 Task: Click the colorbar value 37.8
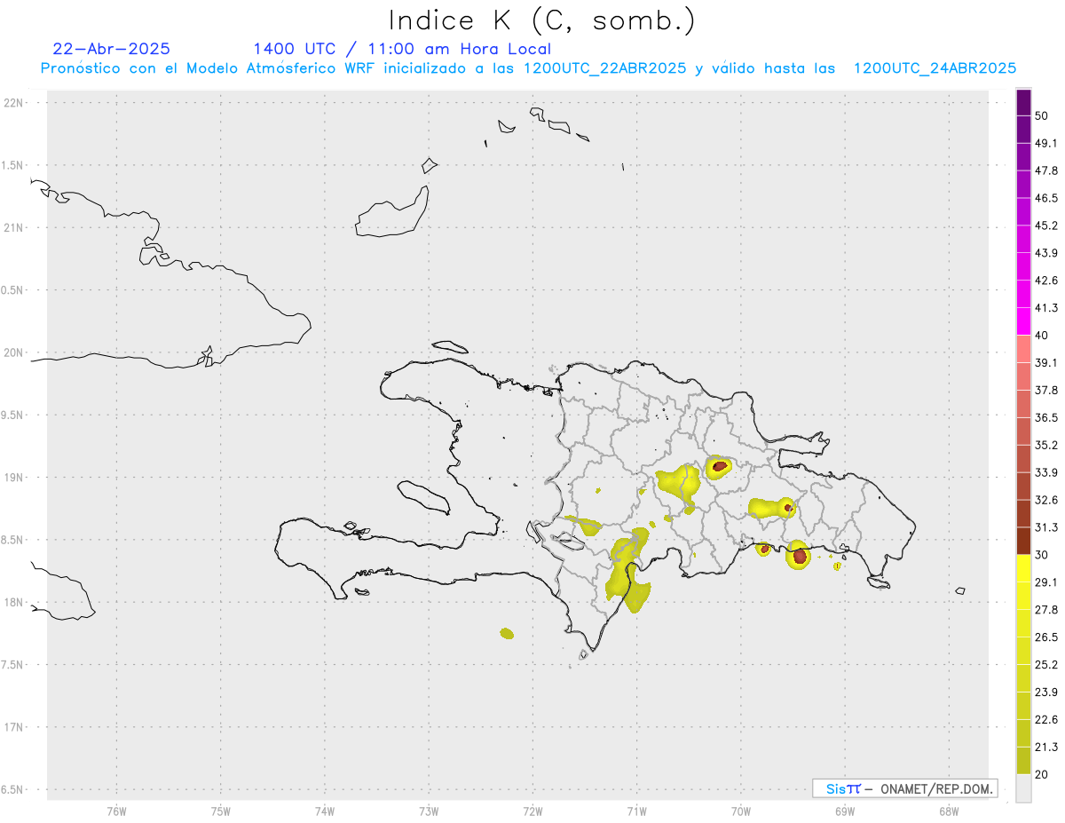[1046, 390]
